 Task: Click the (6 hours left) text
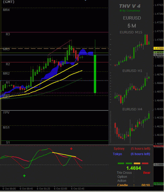[140, 154]
